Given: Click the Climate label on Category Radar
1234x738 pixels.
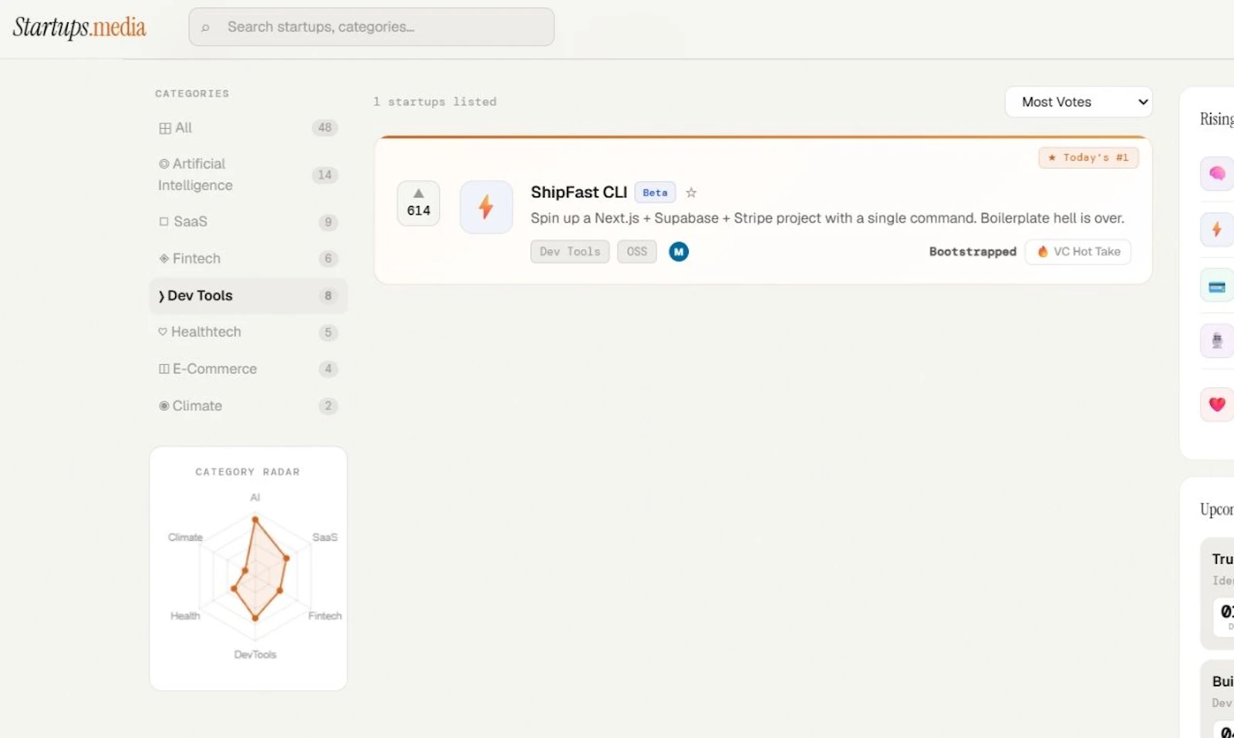Looking at the screenshot, I should (185, 537).
